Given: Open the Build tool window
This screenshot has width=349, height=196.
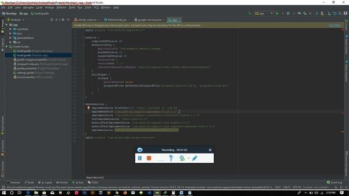Looking at the screenshot, I should coord(29,182).
